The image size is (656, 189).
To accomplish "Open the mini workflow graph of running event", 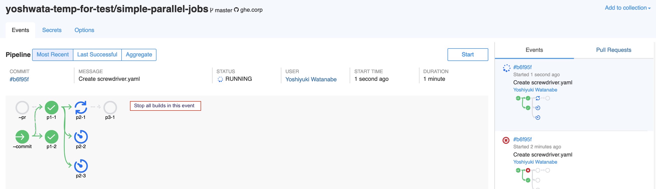I will 533,108.
